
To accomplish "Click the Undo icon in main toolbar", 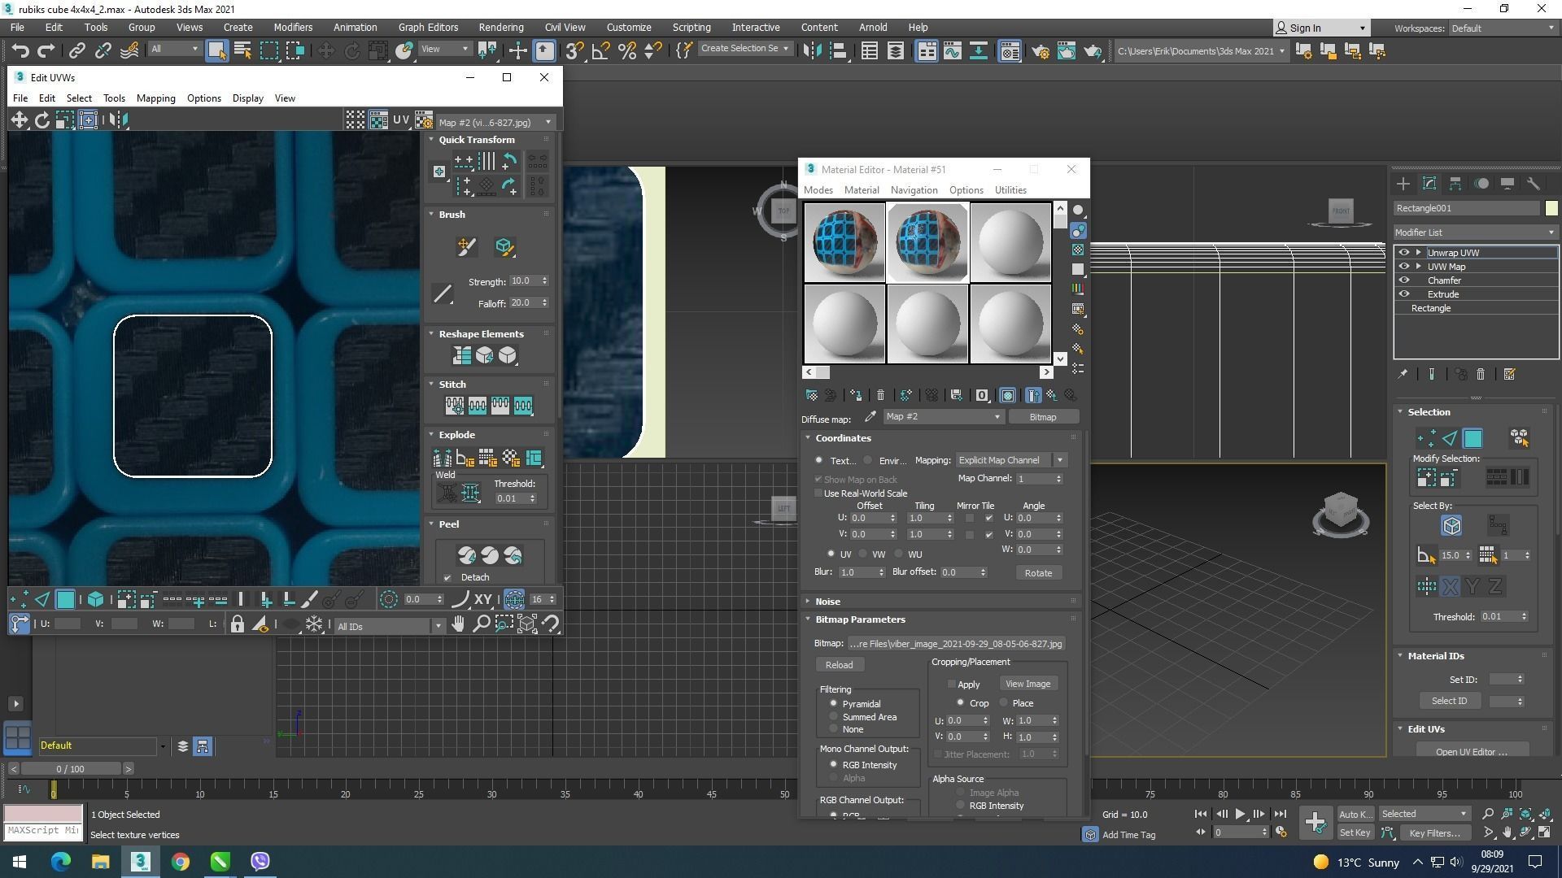I will (20, 51).
